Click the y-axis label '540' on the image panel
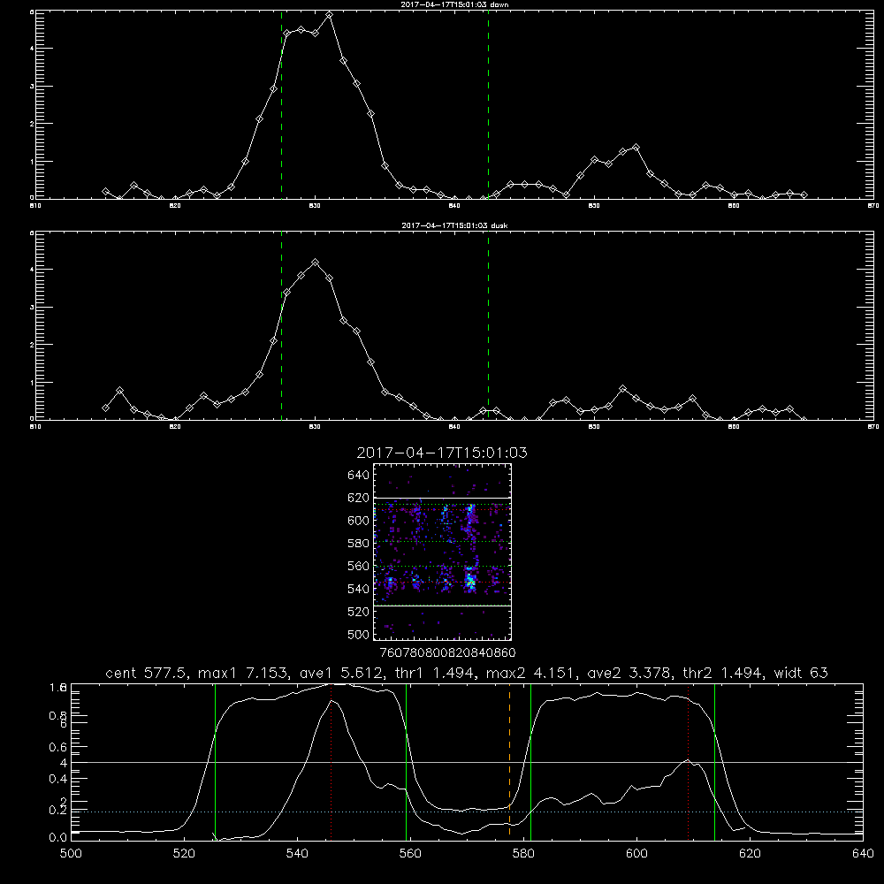The height and width of the screenshot is (884, 884). pos(358,589)
